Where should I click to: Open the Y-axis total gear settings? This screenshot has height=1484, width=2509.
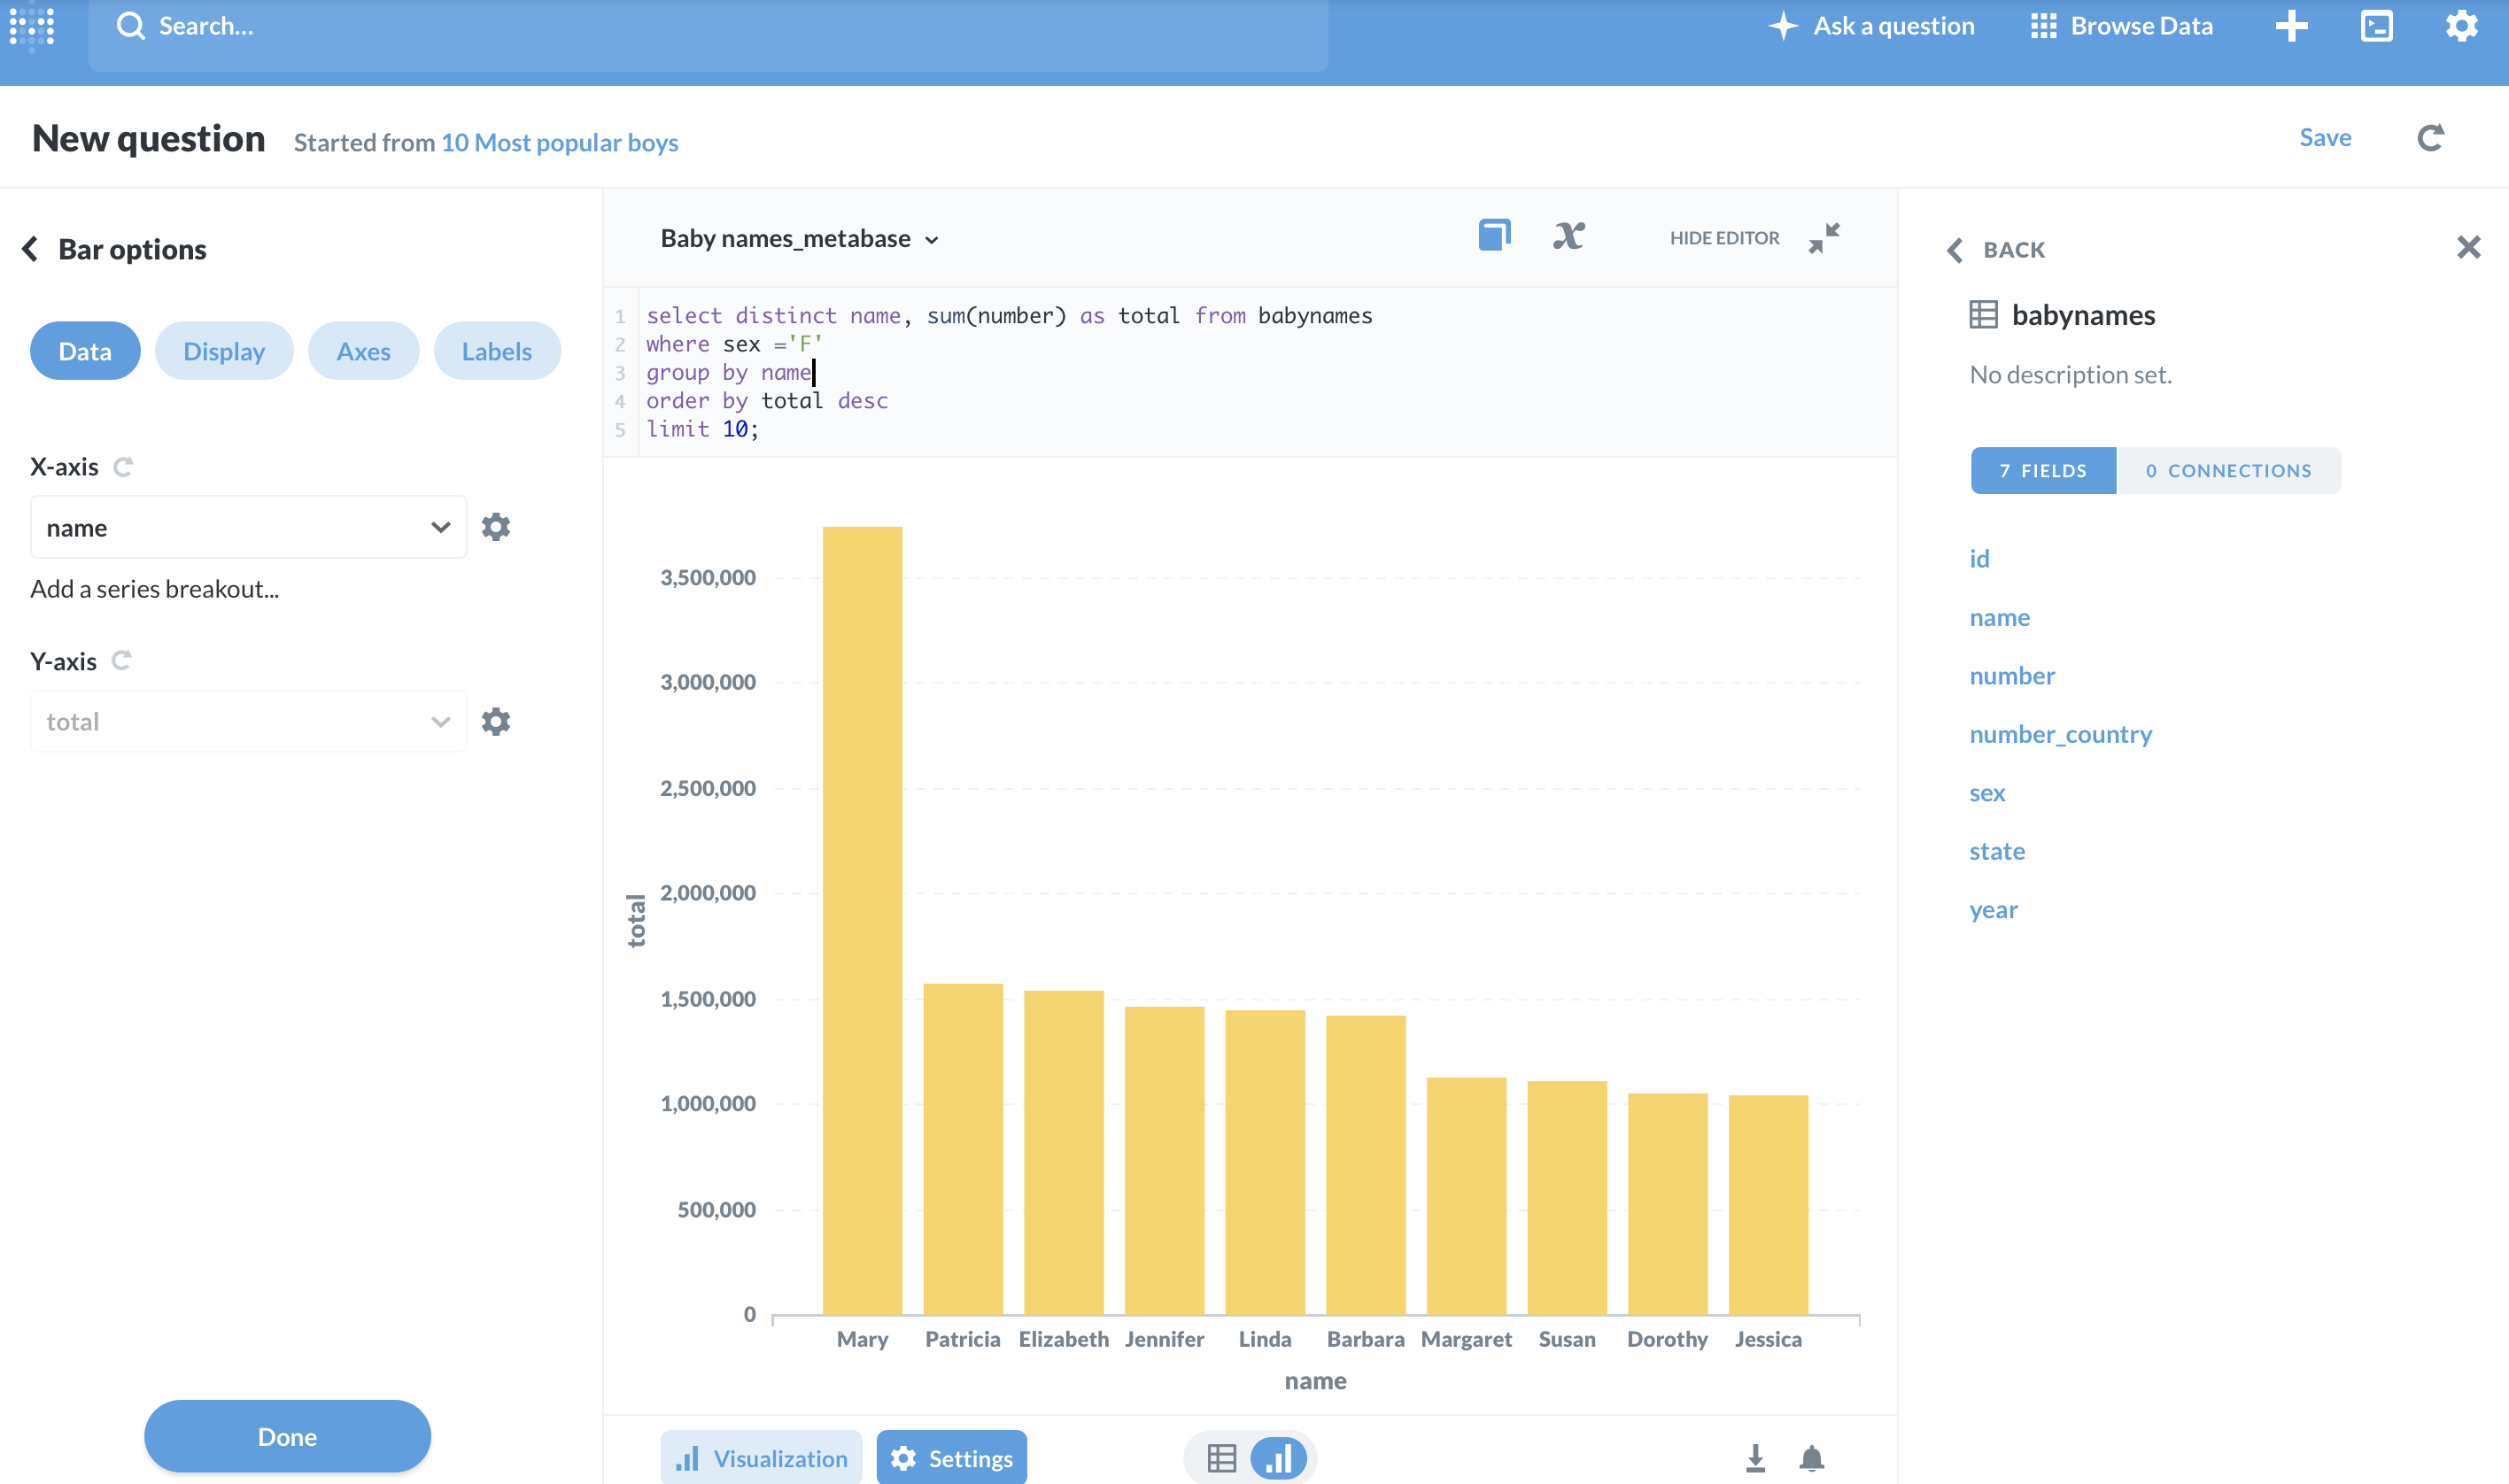pyautogui.click(x=496, y=722)
